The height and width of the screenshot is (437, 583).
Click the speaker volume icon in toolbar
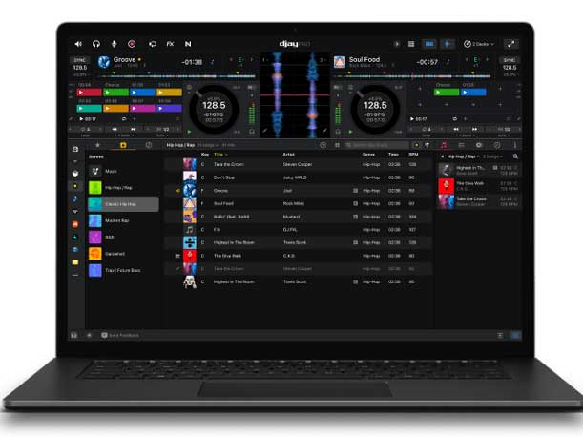point(79,44)
